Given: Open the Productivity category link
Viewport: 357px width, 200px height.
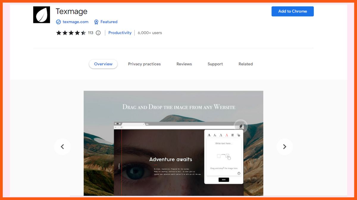Looking at the screenshot, I should coord(120,33).
